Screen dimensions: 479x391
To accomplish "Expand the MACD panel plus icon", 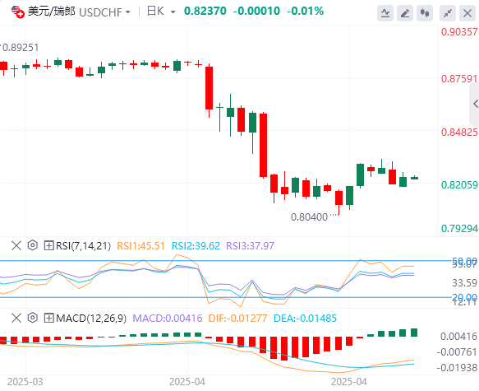I will 48,318.
